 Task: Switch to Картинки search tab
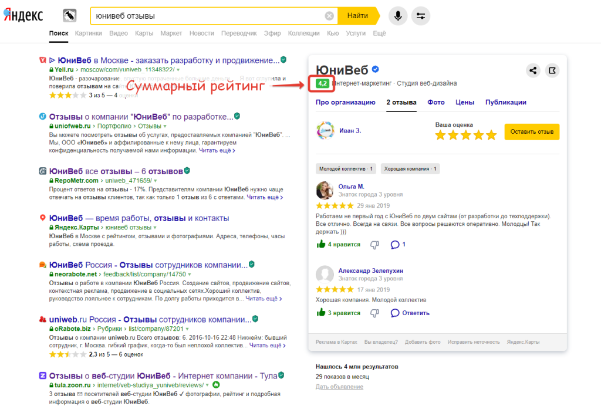(x=89, y=33)
